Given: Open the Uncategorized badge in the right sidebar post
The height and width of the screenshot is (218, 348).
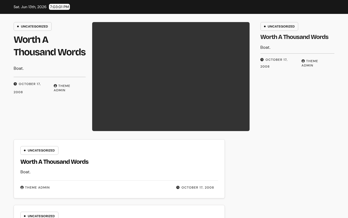Looking at the screenshot, I should point(279,26).
